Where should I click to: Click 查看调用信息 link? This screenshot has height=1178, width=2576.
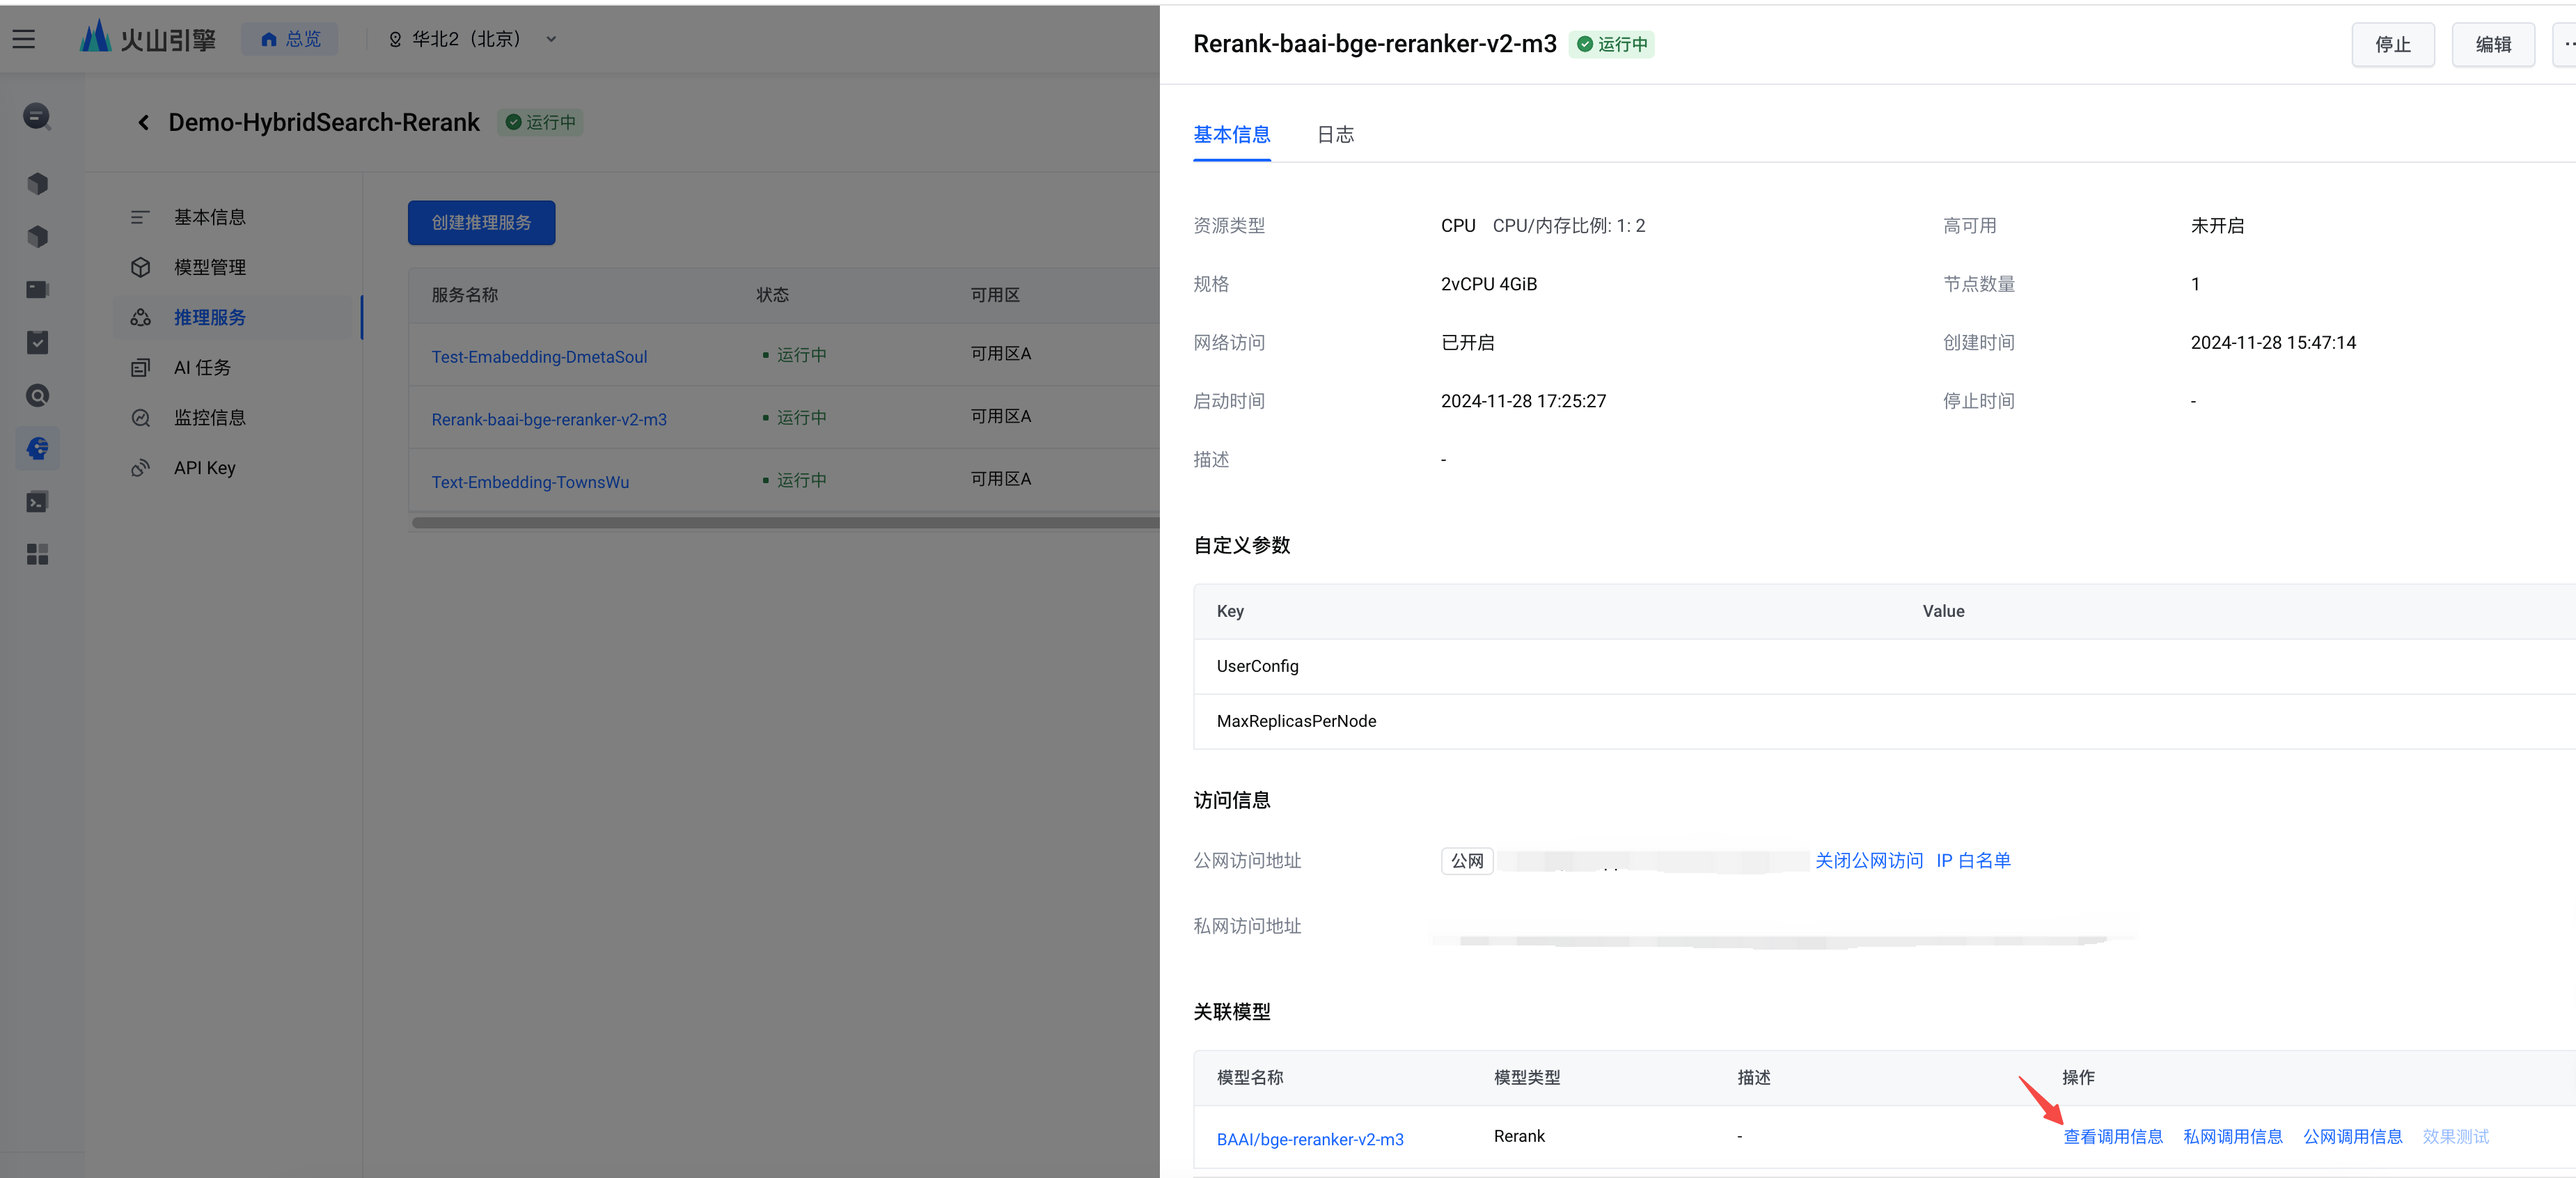click(x=2113, y=1136)
